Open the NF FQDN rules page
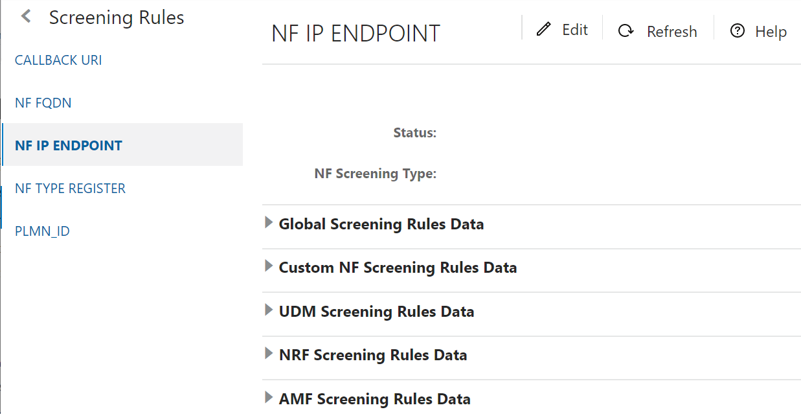This screenshot has height=414, width=801. coord(43,102)
